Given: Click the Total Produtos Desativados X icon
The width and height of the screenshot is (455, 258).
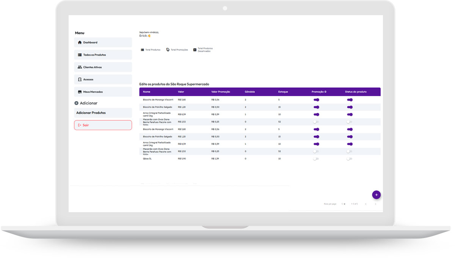Looking at the screenshot, I should (195, 50).
